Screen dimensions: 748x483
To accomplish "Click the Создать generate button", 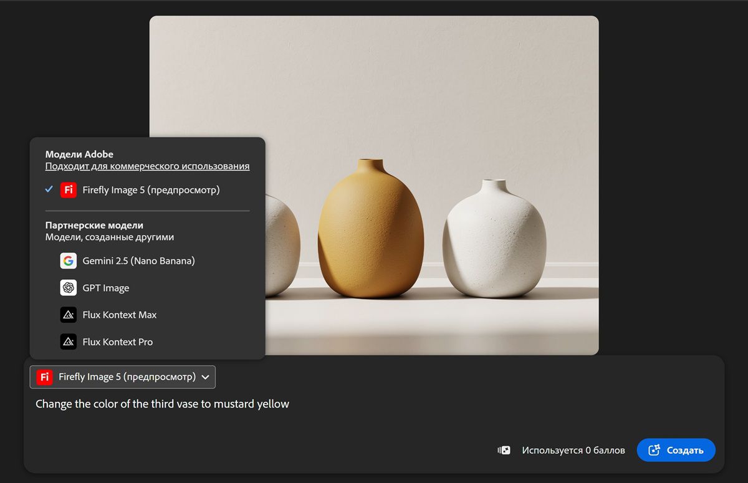I will point(676,450).
